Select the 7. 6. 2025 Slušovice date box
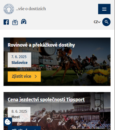The height and width of the screenshot is (130, 115). pos(19,60)
